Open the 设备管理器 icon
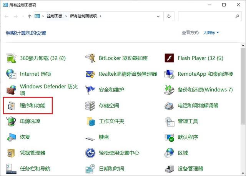Viewport: 246px width, 176px height. click(169, 169)
